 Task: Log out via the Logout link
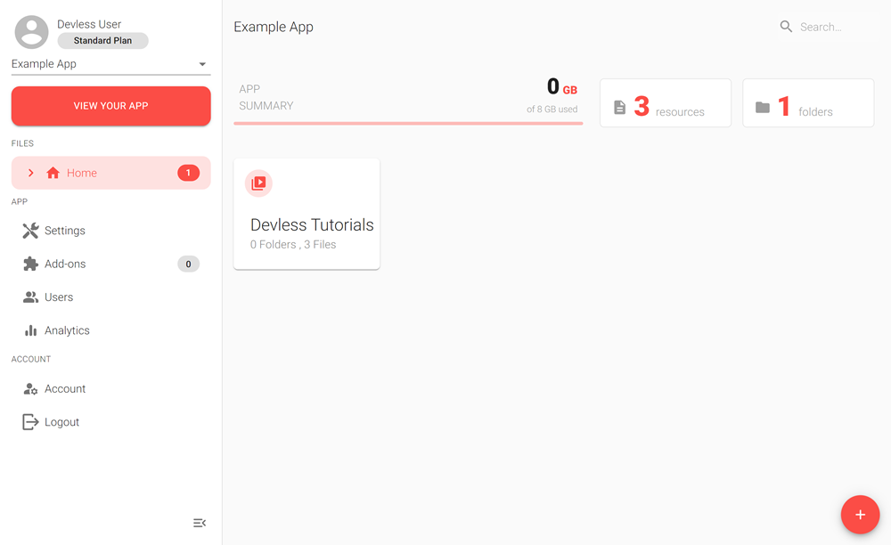61,422
